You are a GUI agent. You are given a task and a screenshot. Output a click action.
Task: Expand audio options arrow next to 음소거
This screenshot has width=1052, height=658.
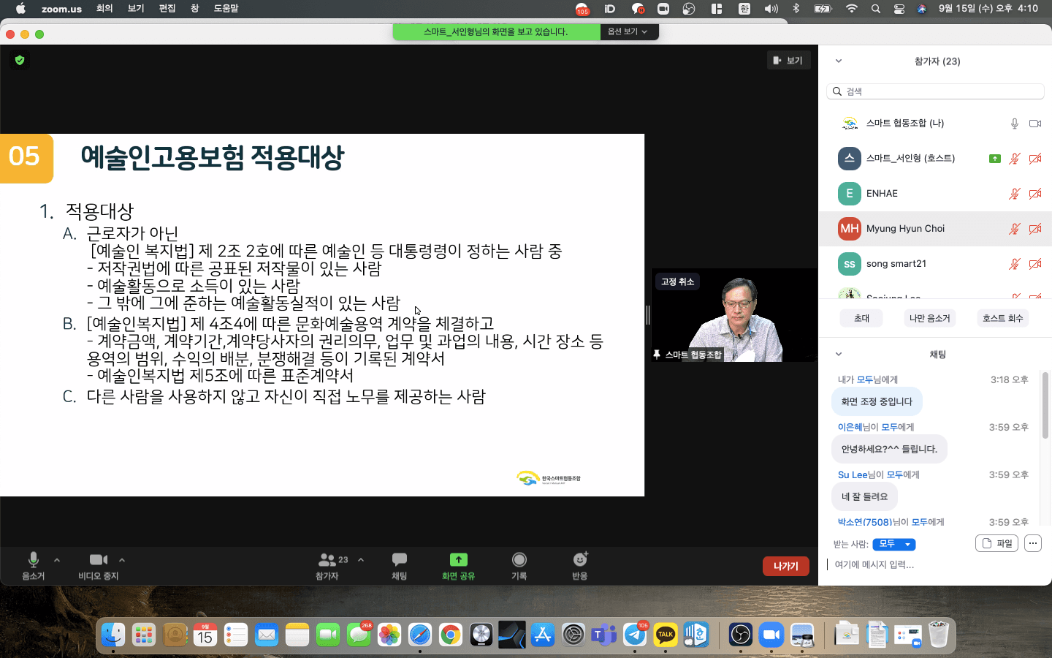(x=57, y=560)
